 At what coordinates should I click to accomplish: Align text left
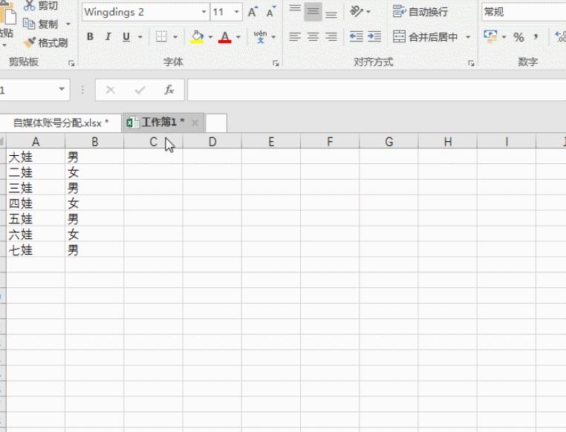point(295,36)
